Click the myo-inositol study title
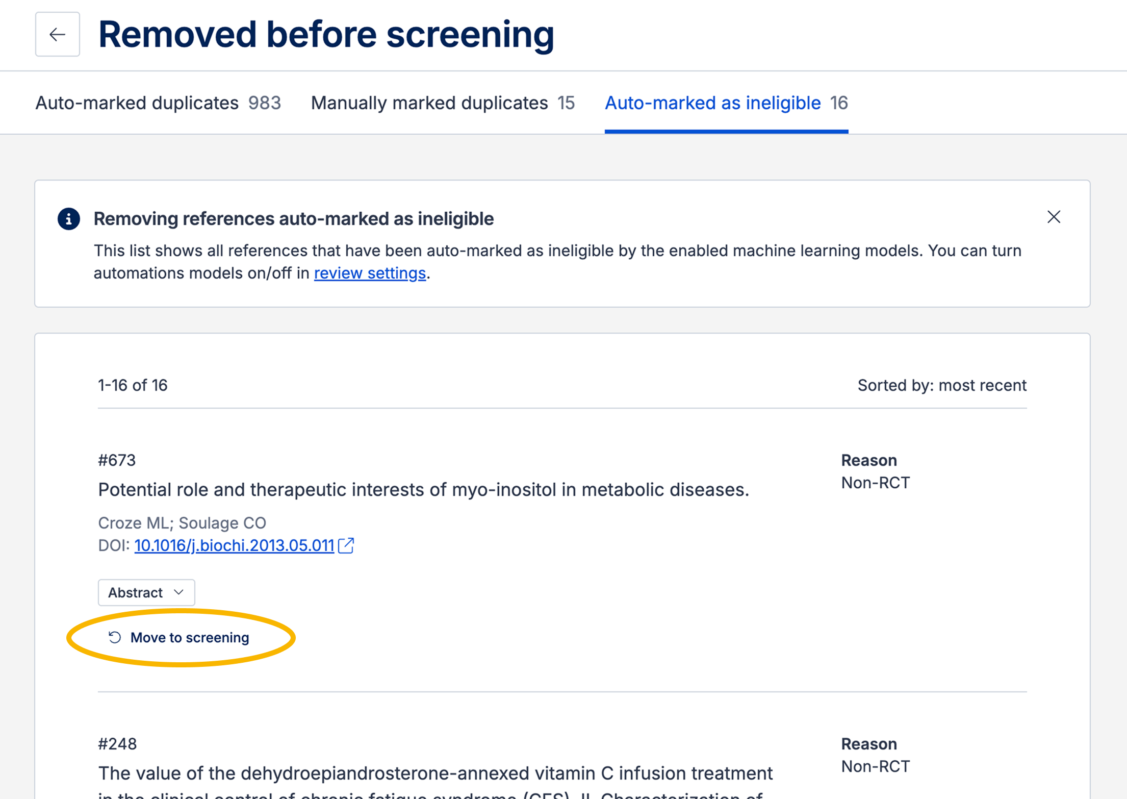Image resolution: width=1127 pixels, height=799 pixels. coord(423,489)
